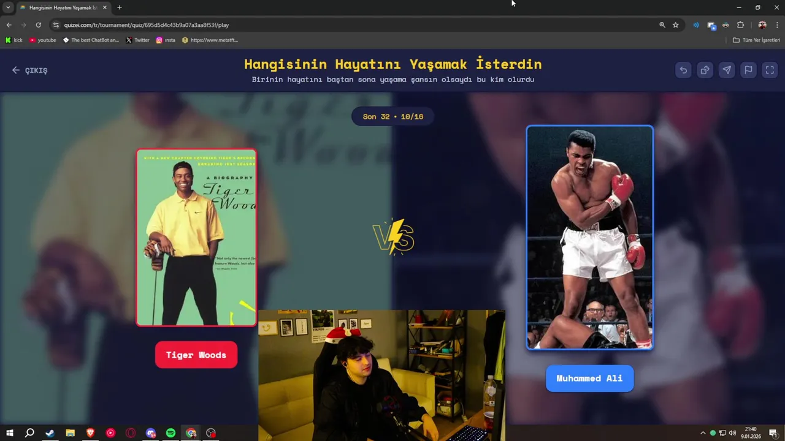Close the Hangisinin Hayatını Yaşamak tab
785x441 pixels.
104,7
